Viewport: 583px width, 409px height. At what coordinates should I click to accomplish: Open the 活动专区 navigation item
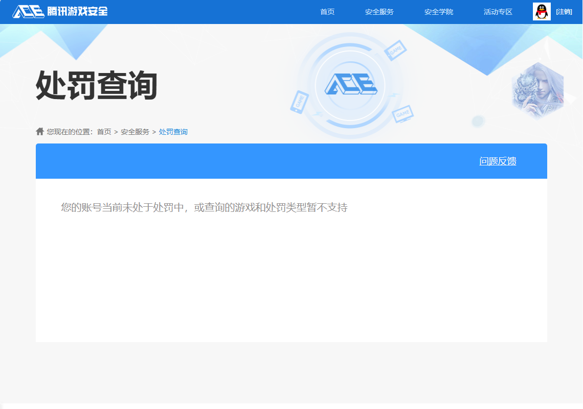pyautogui.click(x=498, y=11)
